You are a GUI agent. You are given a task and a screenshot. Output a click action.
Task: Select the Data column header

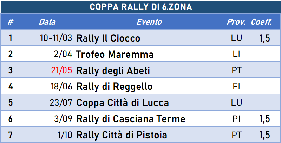coord(47,22)
